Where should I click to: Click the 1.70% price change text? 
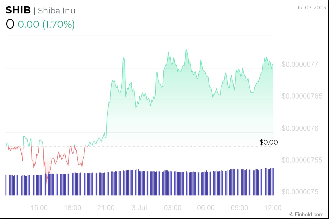(x=58, y=24)
